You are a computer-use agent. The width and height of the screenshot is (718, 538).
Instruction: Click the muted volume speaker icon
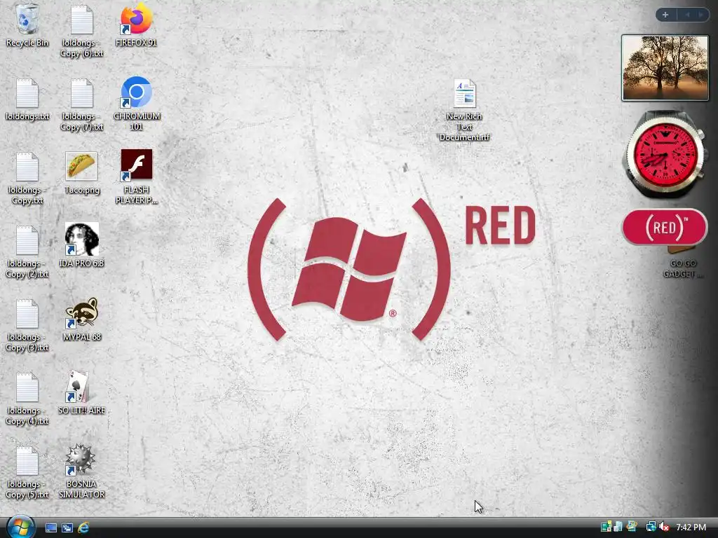pyautogui.click(x=664, y=527)
